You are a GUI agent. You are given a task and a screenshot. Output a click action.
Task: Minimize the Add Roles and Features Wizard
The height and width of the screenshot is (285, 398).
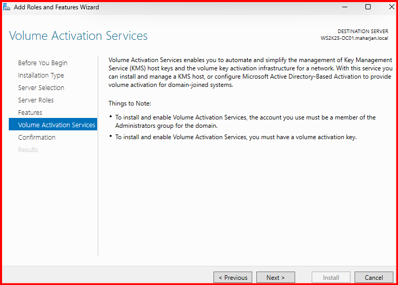pos(344,7)
